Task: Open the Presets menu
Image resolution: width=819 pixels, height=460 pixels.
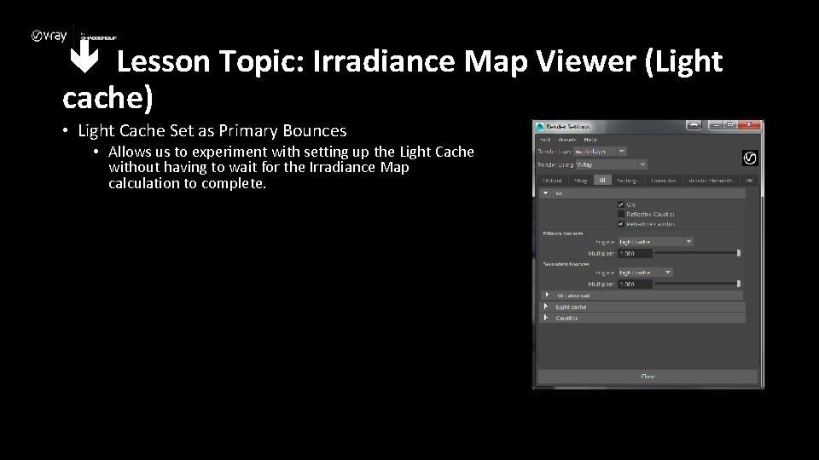Action: click(x=566, y=140)
